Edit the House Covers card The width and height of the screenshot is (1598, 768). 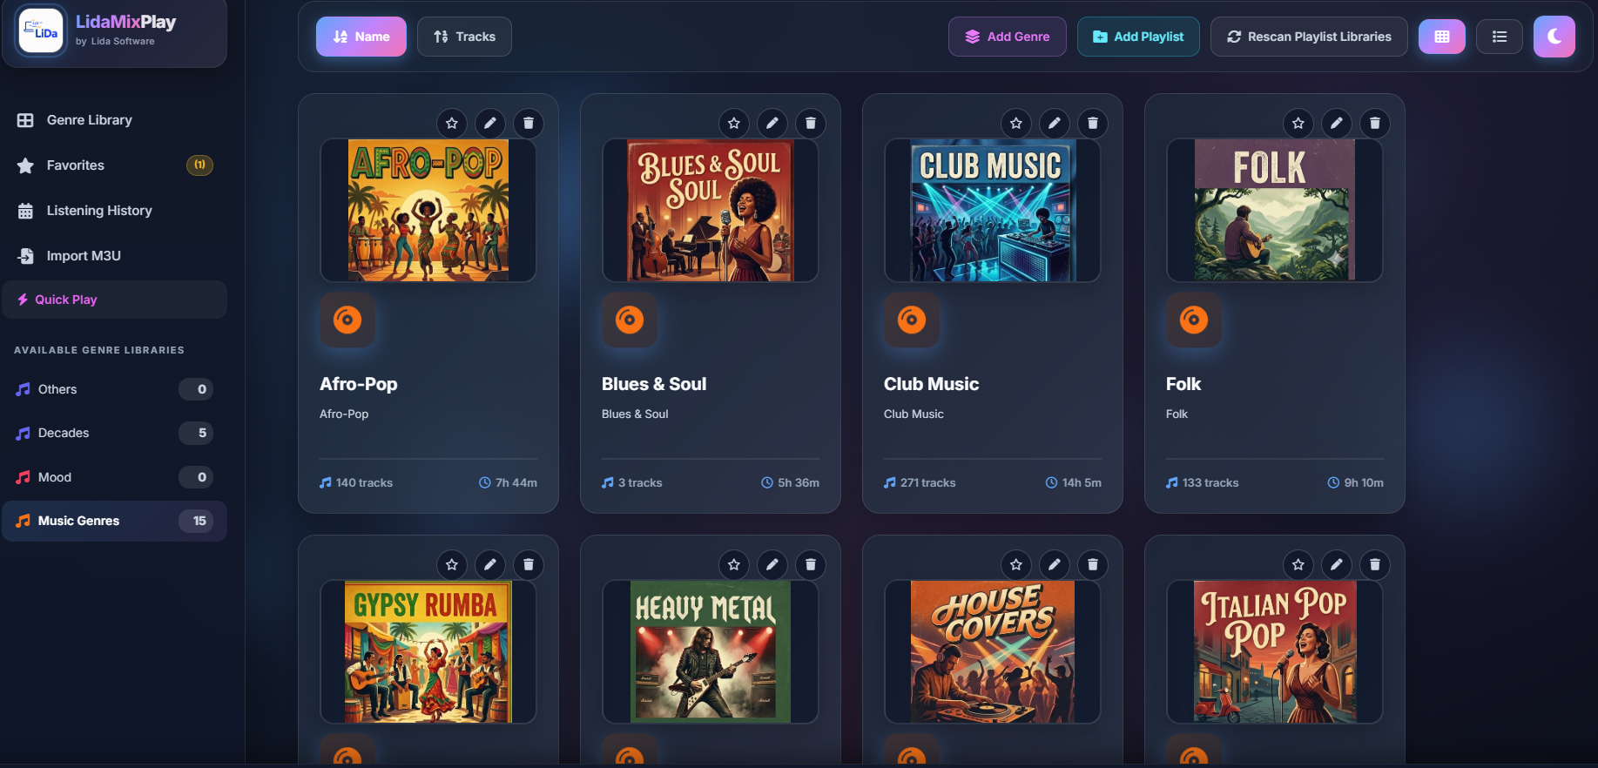click(x=1055, y=565)
